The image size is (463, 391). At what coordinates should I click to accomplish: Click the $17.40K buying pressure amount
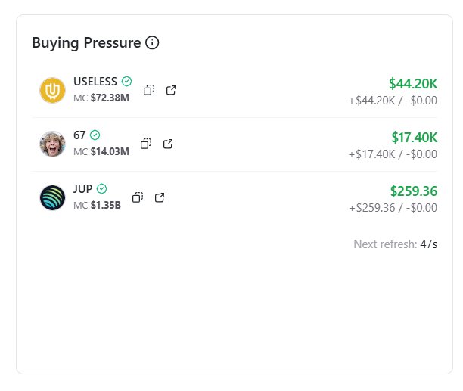pyautogui.click(x=414, y=137)
